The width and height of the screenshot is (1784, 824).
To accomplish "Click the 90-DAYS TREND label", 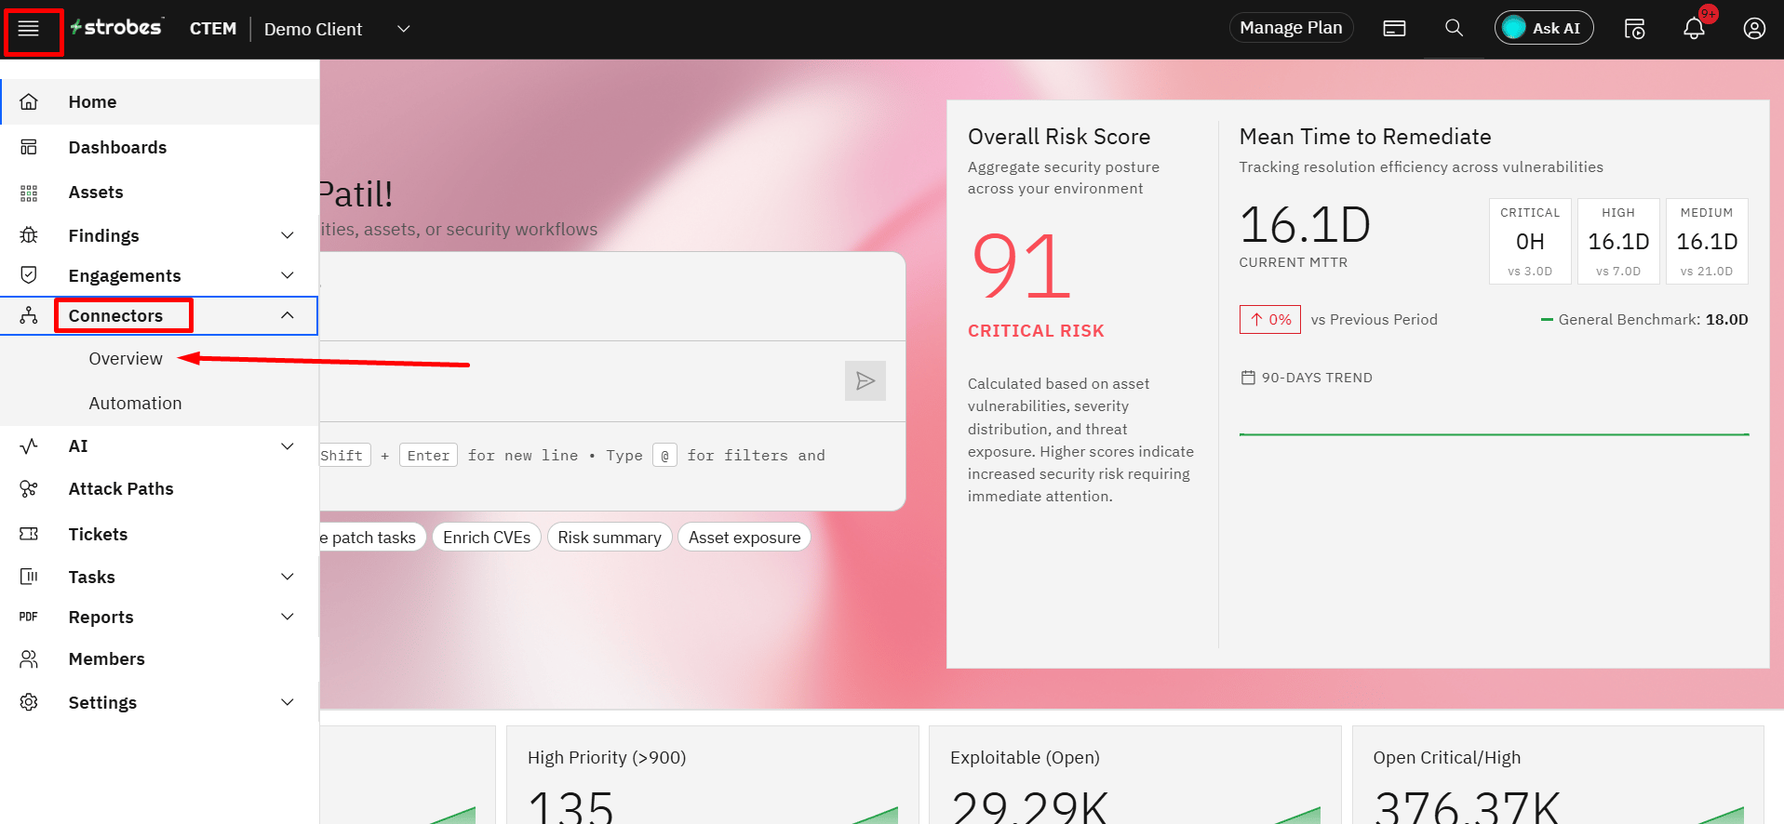I will click(1317, 378).
